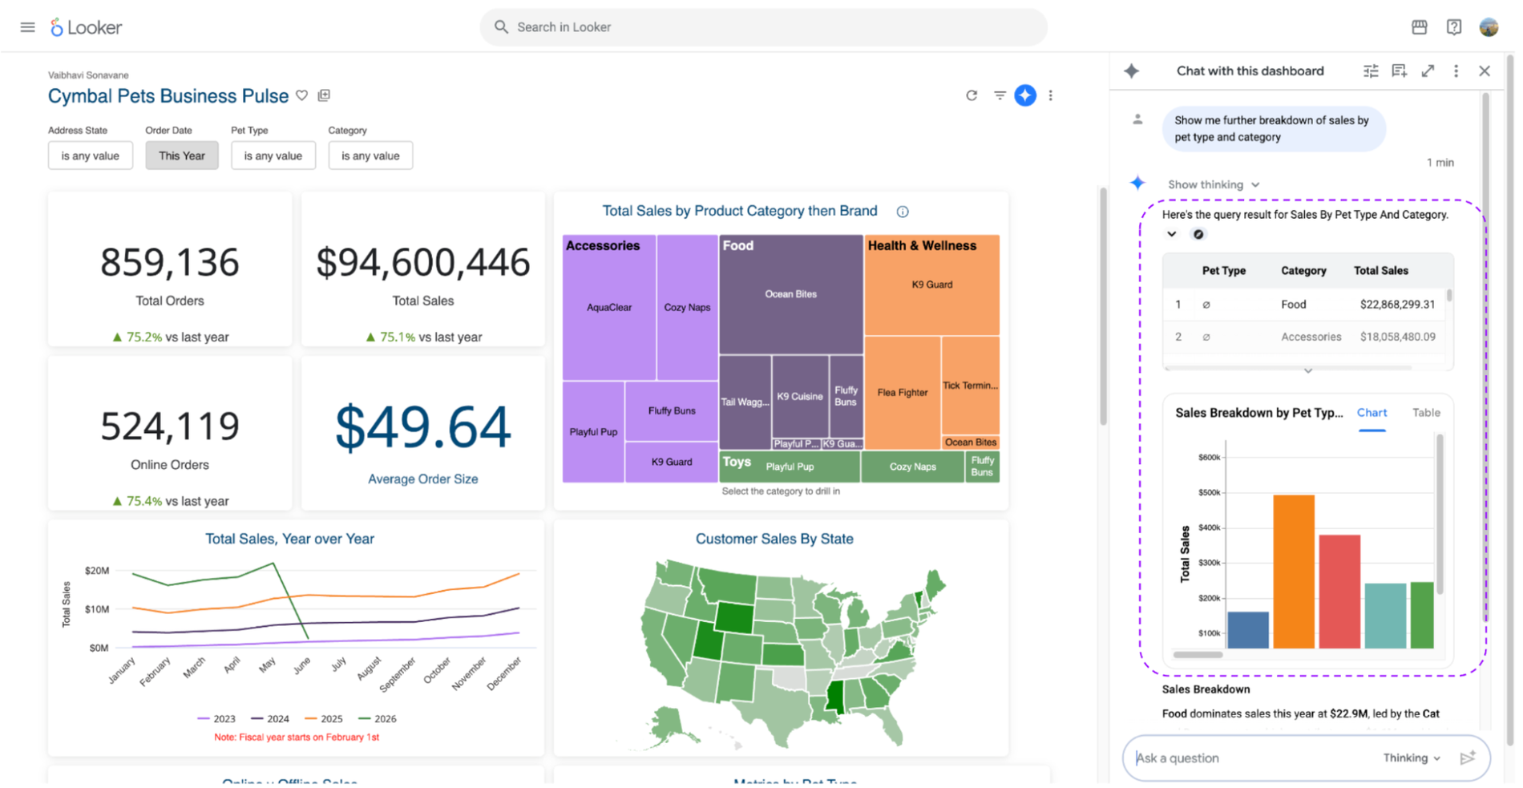Close the Chat with this dashboard panel
Screen dimensions: 1523x788
click(x=1485, y=71)
